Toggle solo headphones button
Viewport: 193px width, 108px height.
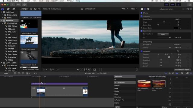(x=173, y=73)
